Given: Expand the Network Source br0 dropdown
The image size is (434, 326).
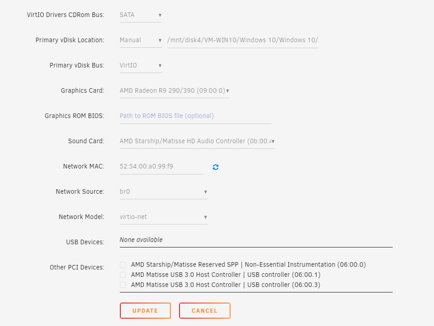Looking at the screenshot, I should click(163, 192).
